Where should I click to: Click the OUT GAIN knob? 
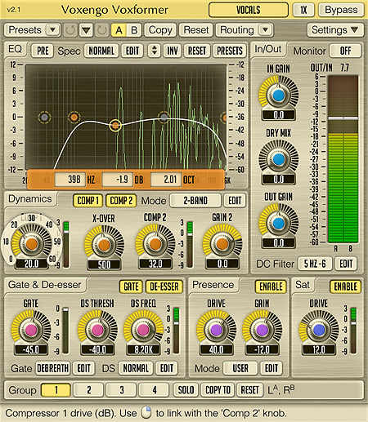click(x=278, y=224)
